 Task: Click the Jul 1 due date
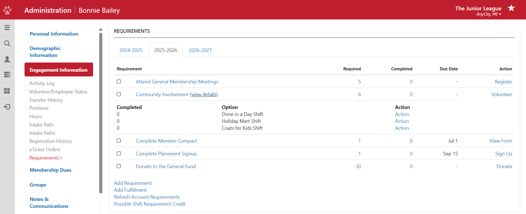pos(453,141)
